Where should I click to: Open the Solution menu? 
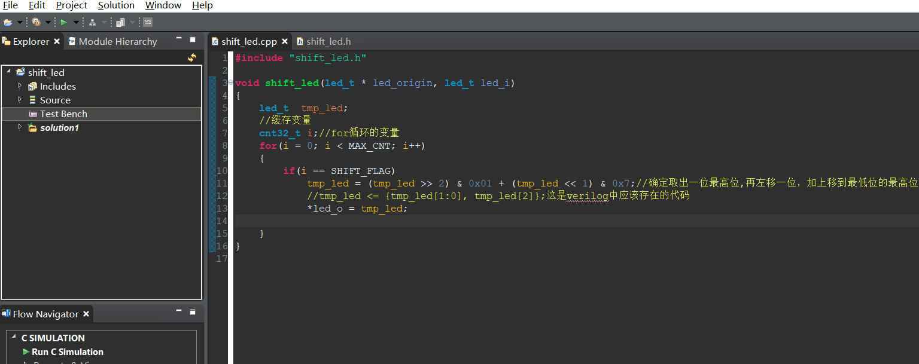tap(116, 5)
